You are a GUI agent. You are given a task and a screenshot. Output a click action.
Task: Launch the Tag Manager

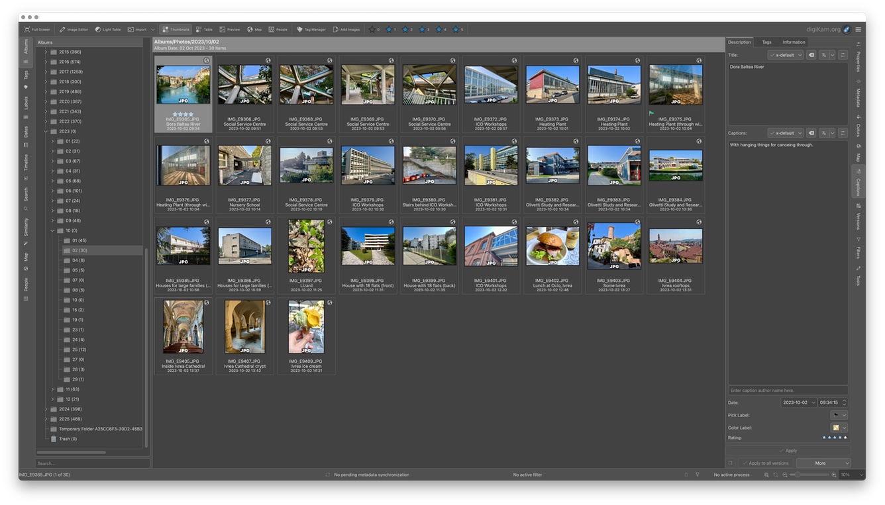[x=311, y=30]
